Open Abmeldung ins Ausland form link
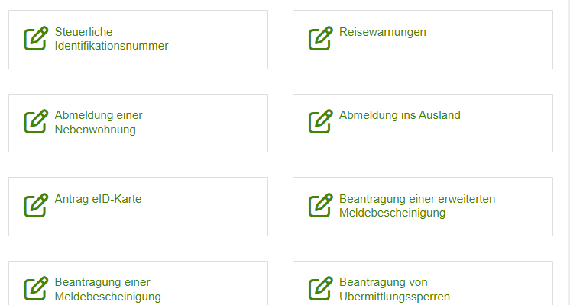The height and width of the screenshot is (305, 570). (400, 115)
